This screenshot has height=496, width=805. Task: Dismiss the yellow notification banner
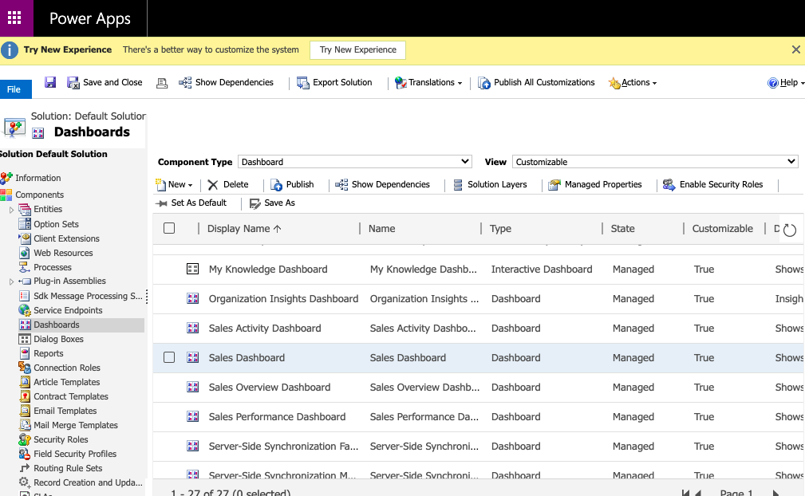pos(795,49)
